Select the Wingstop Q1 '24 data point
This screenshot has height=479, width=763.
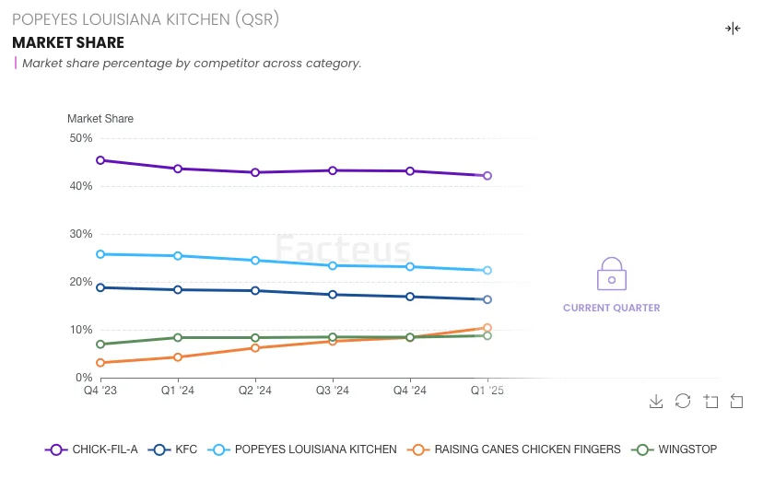178,338
